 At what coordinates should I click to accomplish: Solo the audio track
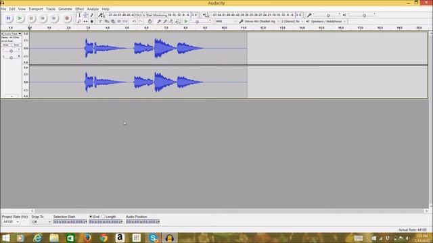[x=16, y=45]
